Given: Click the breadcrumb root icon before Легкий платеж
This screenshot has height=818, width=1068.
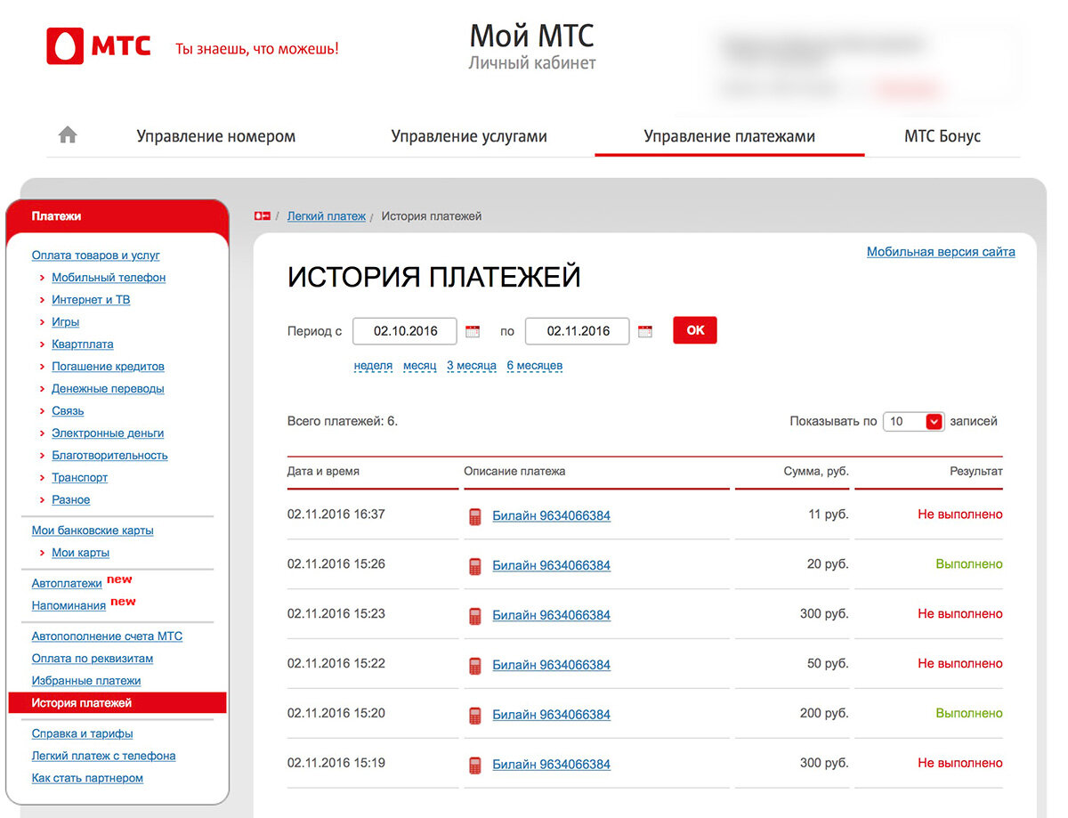Looking at the screenshot, I should (x=262, y=216).
